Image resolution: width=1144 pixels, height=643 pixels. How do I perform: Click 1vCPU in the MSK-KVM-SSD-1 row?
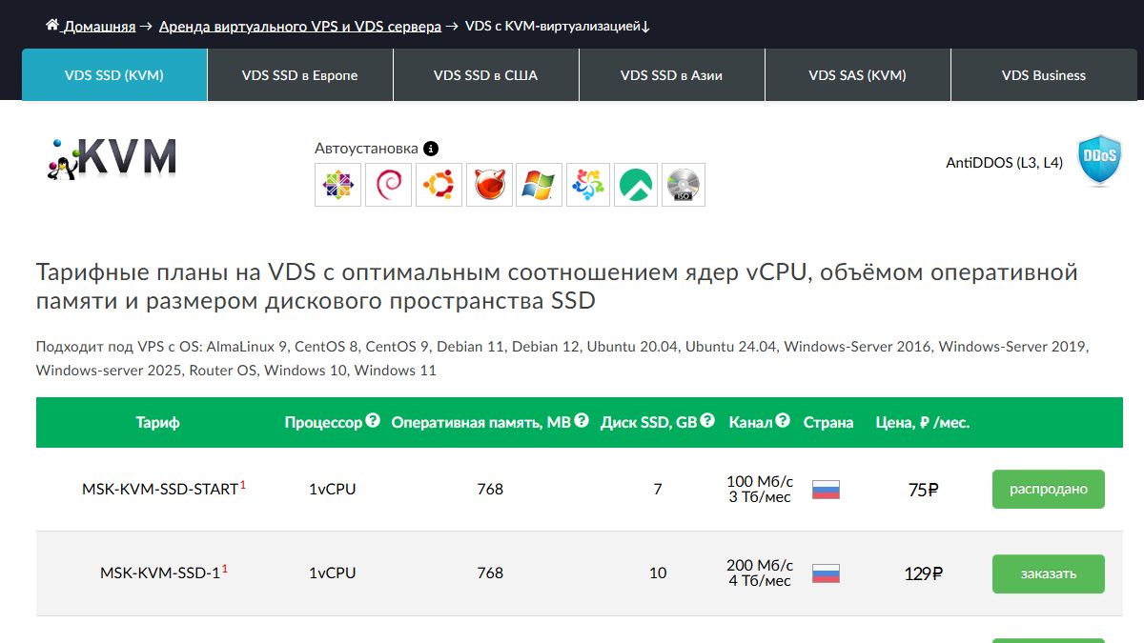[333, 573]
